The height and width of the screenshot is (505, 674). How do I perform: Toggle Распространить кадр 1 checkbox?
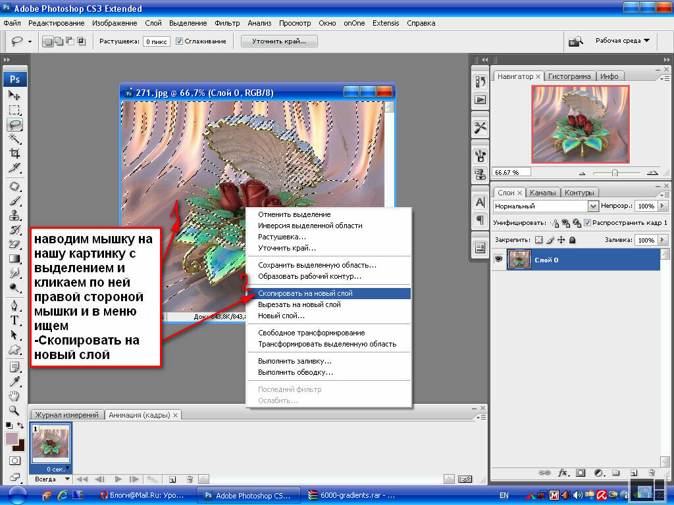pyautogui.click(x=588, y=222)
